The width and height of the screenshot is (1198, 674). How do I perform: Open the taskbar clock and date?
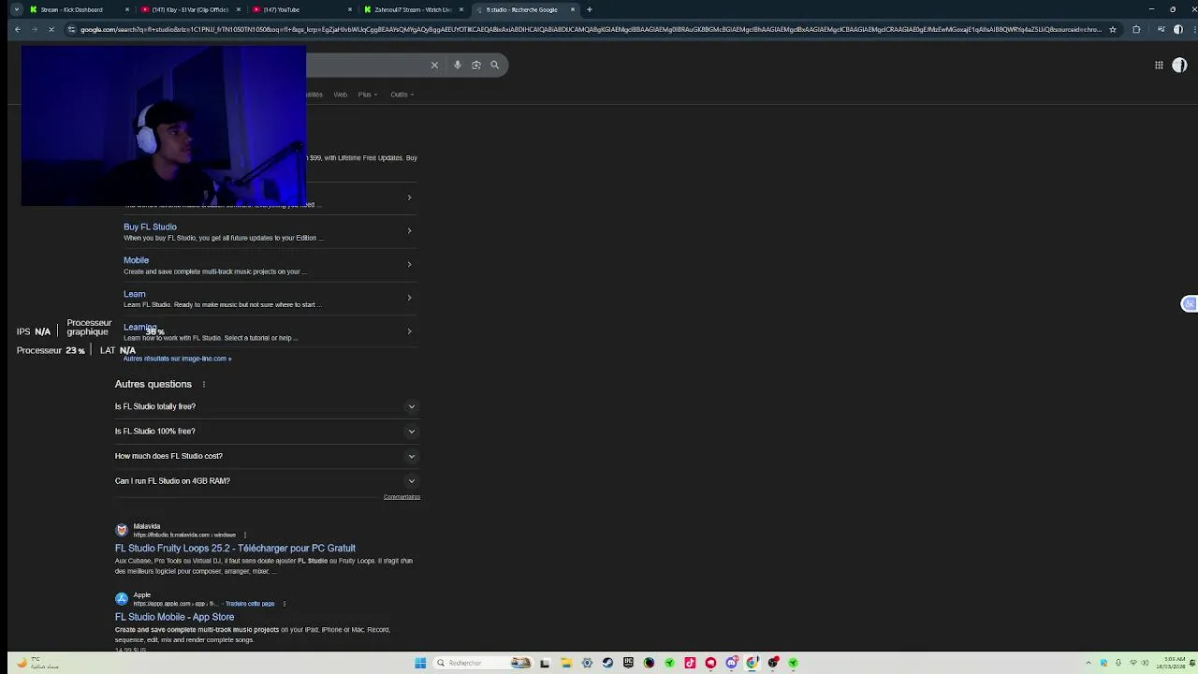(1171, 663)
